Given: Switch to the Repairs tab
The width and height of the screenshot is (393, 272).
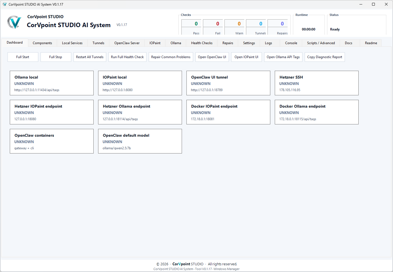Looking at the screenshot, I should pos(228,43).
